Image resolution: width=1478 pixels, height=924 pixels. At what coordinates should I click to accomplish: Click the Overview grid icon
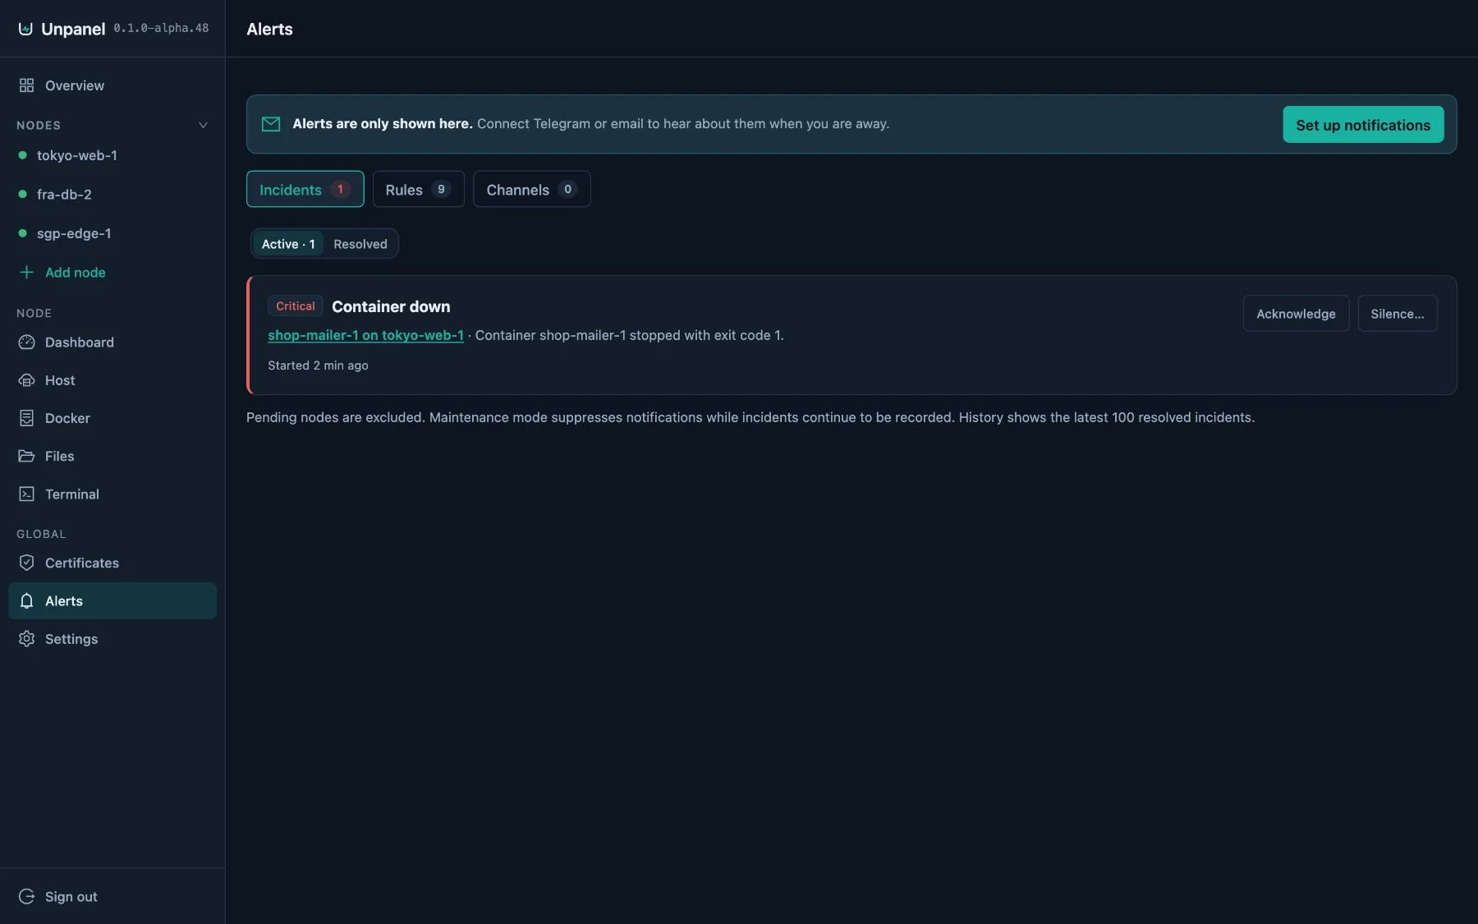tap(26, 85)
